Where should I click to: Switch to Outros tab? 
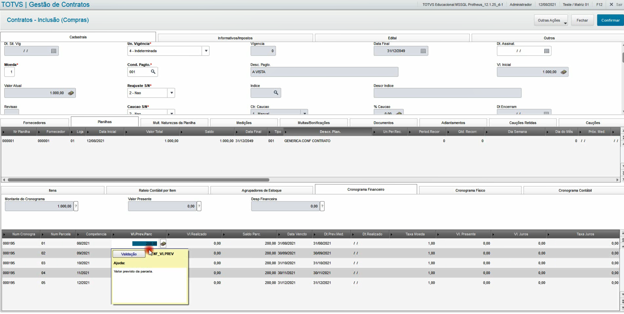point(549,38)
